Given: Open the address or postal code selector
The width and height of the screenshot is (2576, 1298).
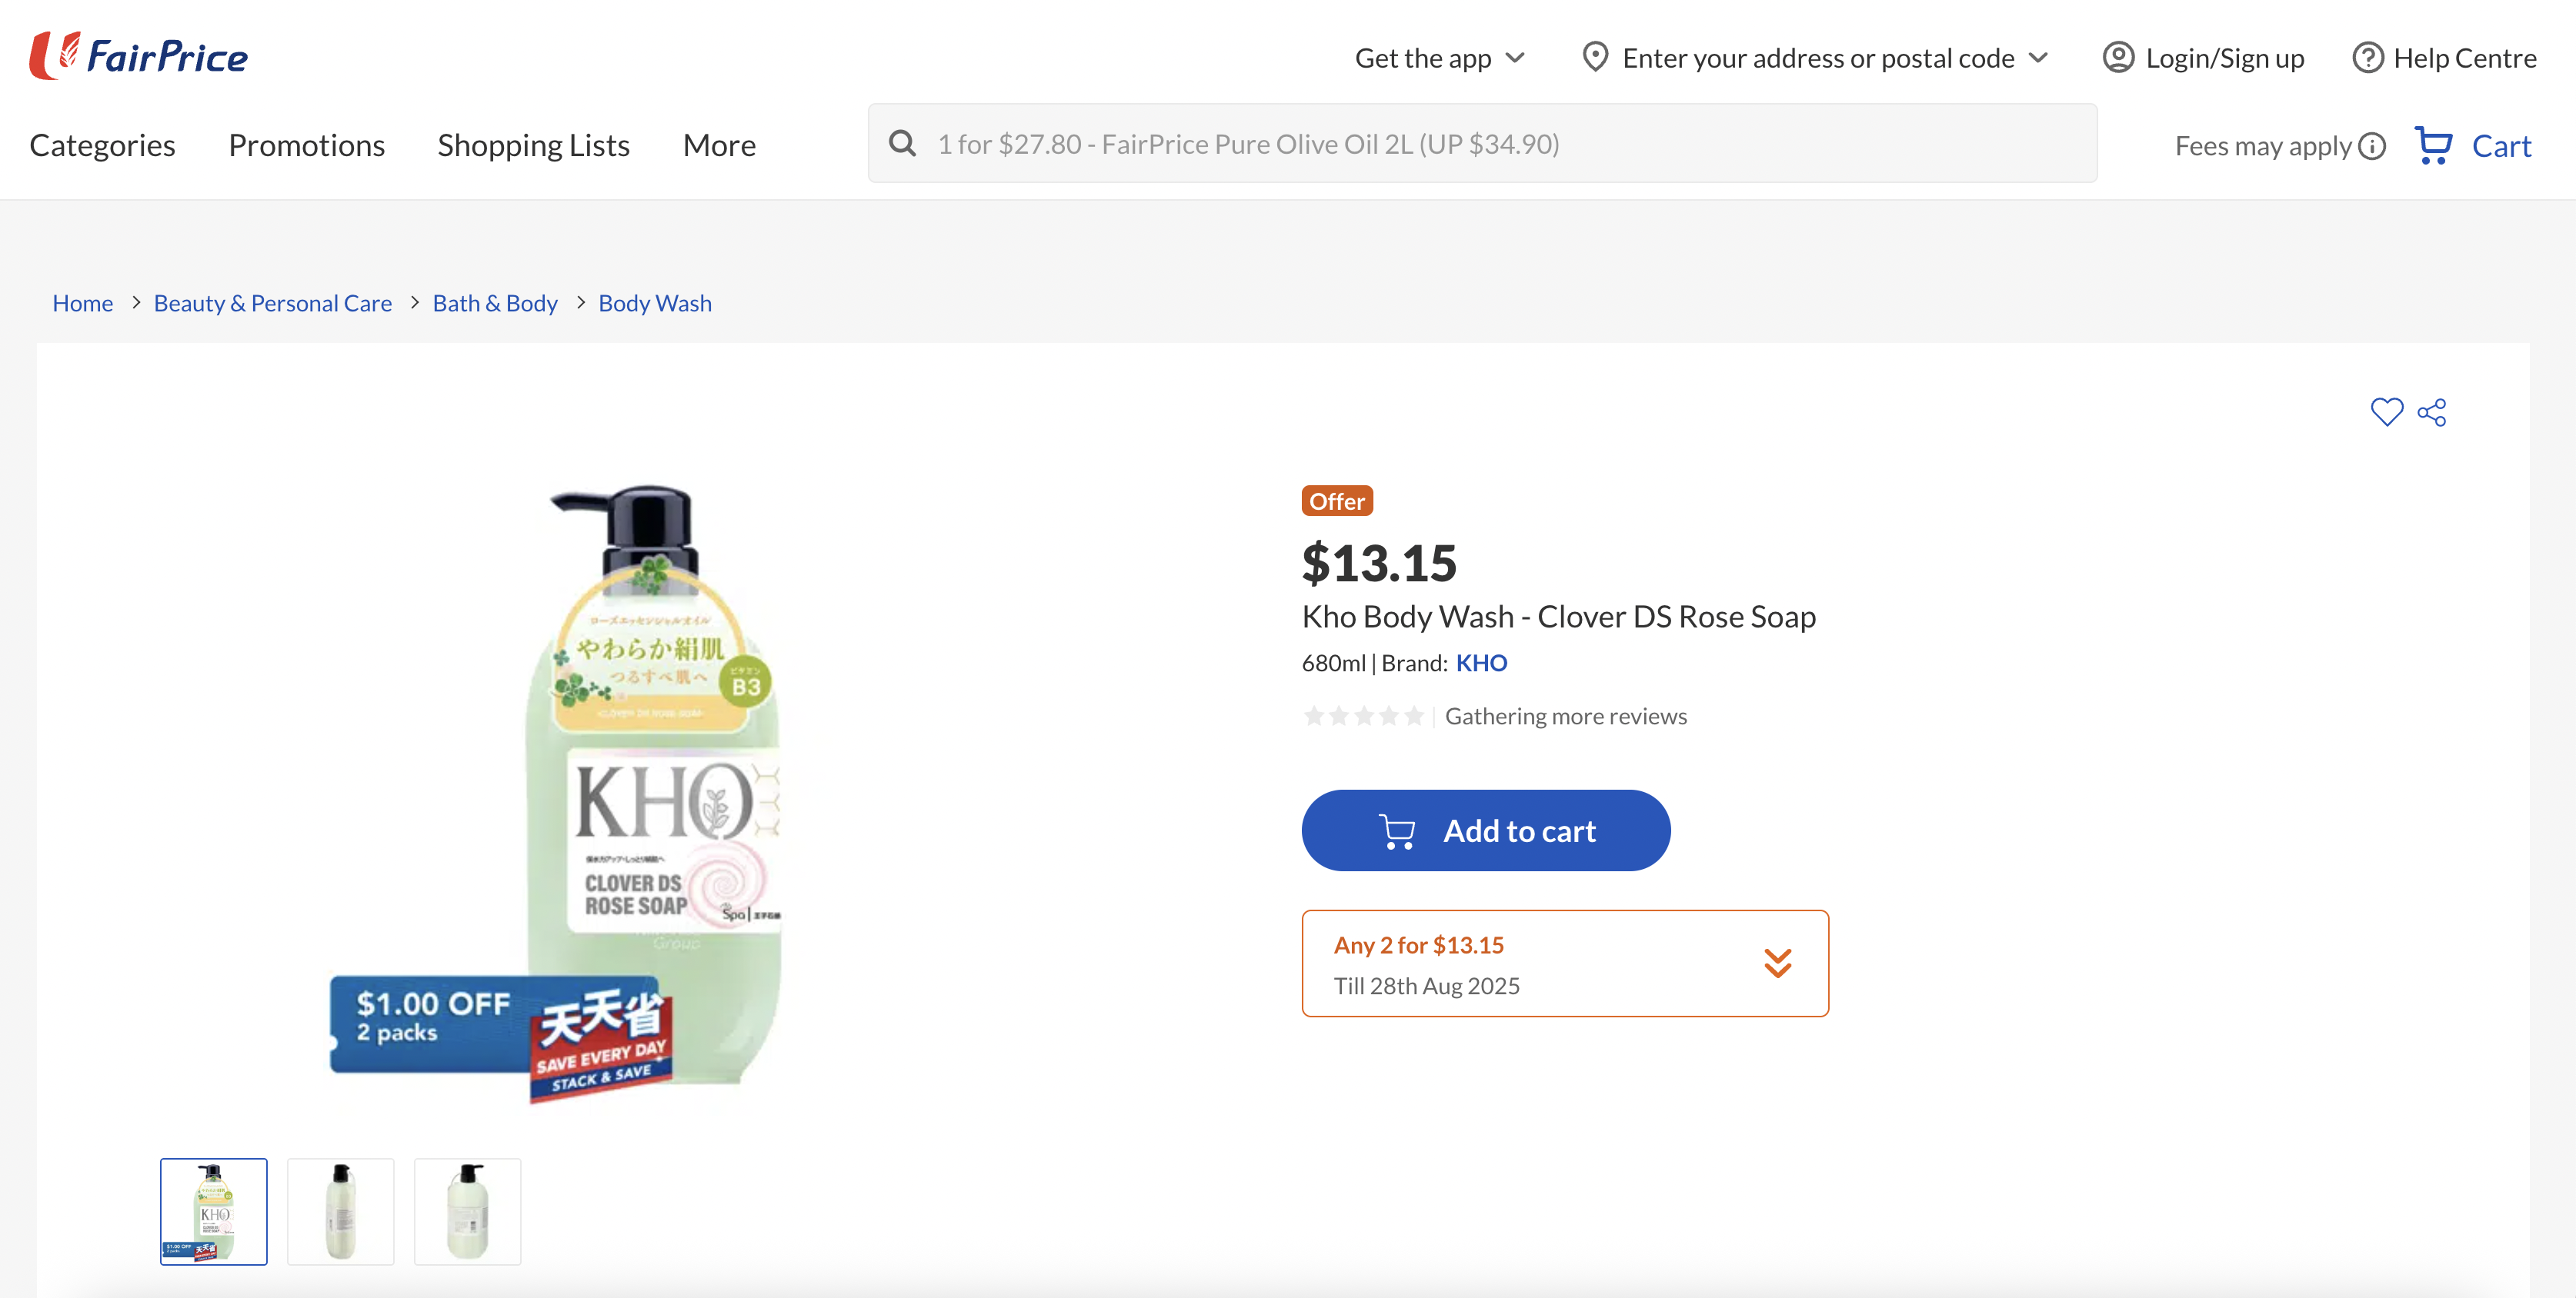Looking at the screenshot, I should coord(1815,58).
